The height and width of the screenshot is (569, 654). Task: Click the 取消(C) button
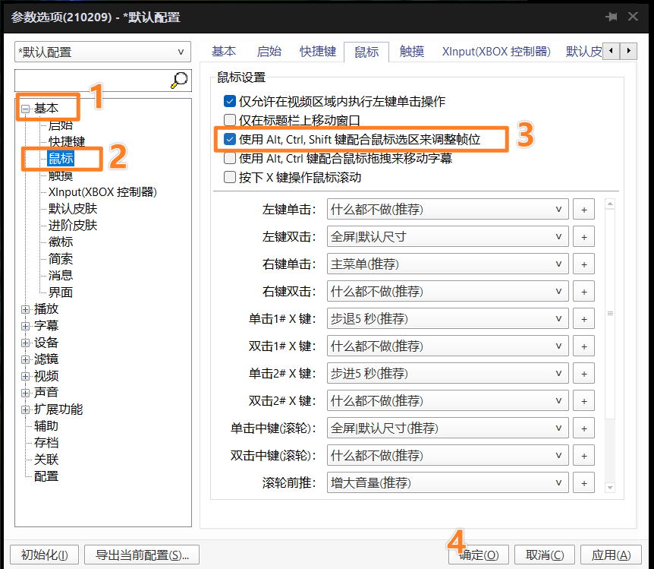point(545,555)
